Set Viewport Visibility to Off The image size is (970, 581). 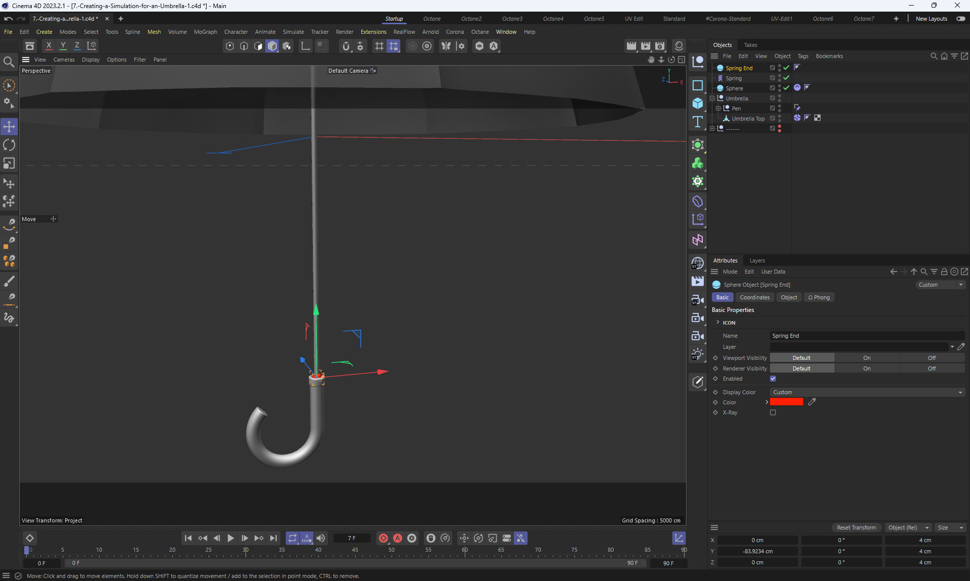pos(932,358)
